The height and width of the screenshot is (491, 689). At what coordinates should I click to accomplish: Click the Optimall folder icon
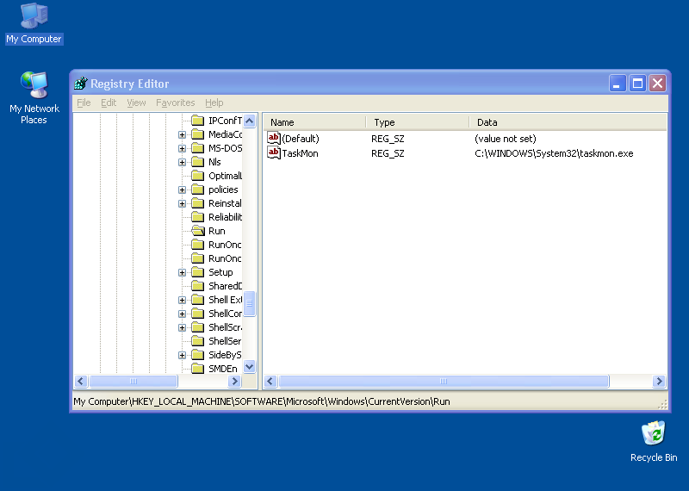(x=198, y=176)
